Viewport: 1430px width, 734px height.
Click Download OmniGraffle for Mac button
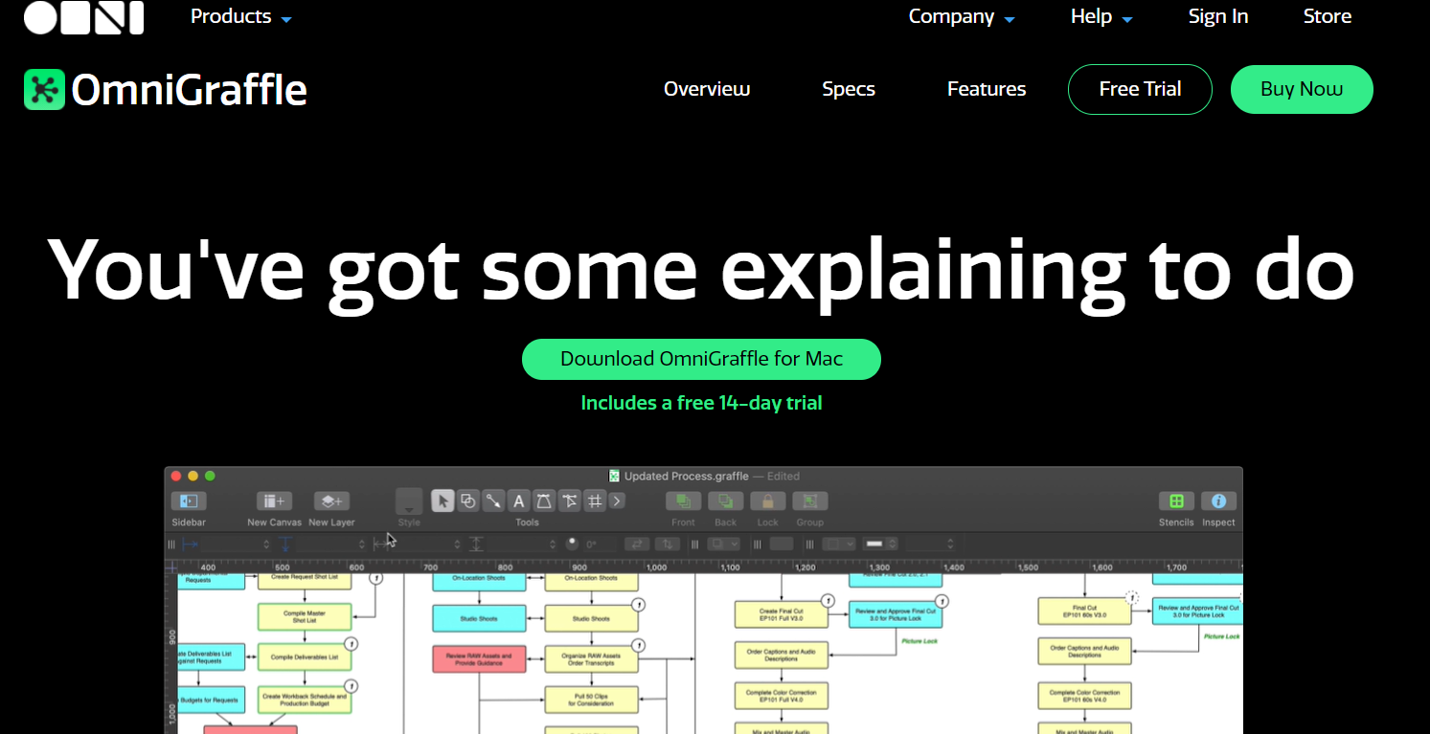coord(701,359)
